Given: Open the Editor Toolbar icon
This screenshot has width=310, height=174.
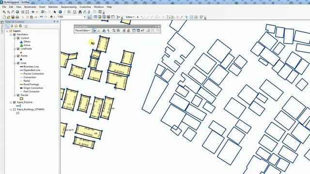Looking at the screenshot, I should coord(90,17).
